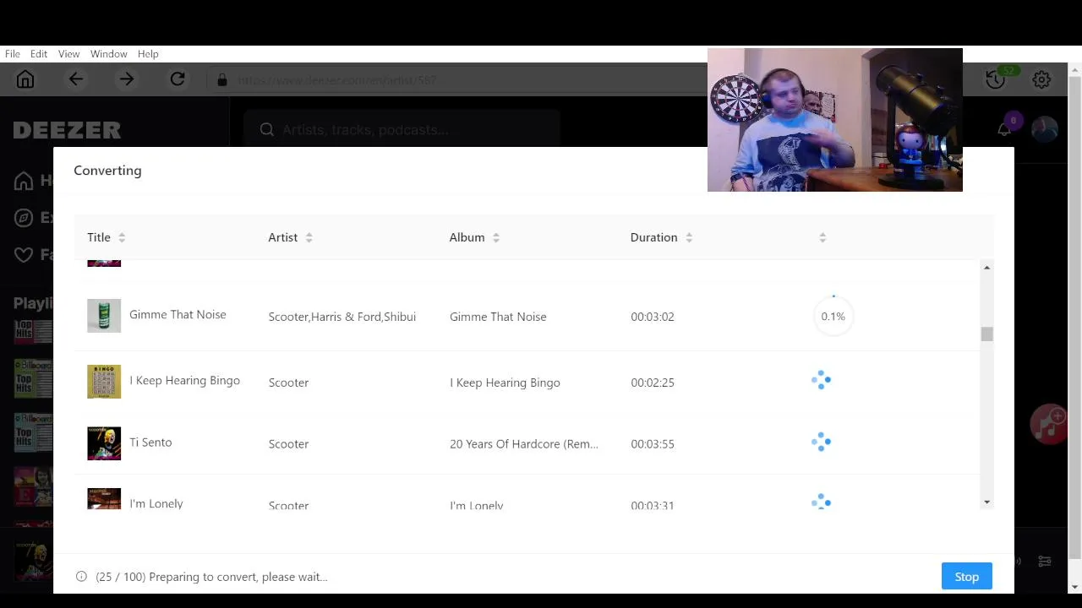Screen dimensions: 1082x608
Task: Select the title text "Gimme That Noise"
Action: coord(178,314)
